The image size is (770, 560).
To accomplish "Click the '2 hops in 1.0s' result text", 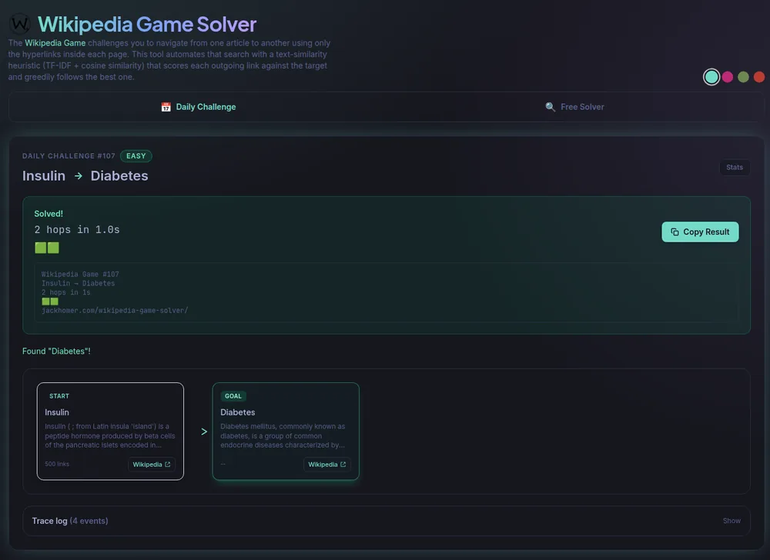I will (77, 229).
